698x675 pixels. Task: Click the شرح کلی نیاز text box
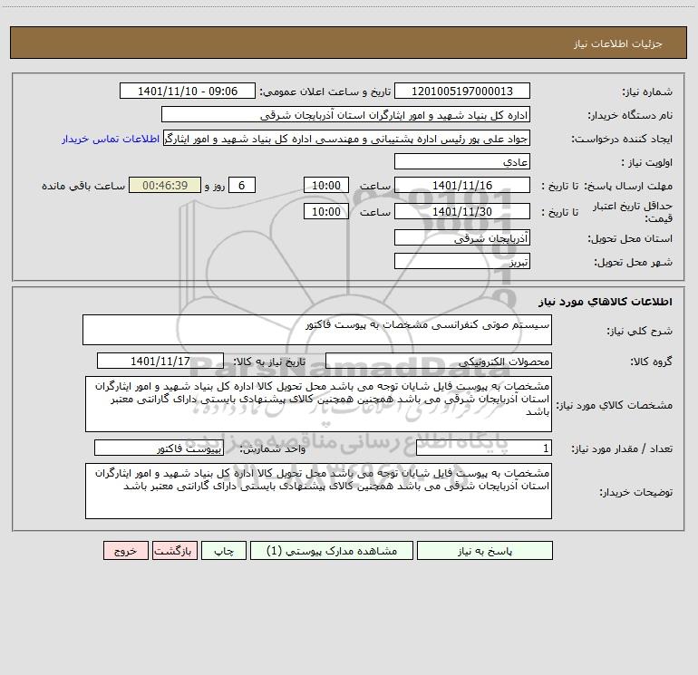click(317, 330)
